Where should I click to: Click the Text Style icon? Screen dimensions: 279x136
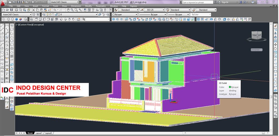[x=116, y=10]
